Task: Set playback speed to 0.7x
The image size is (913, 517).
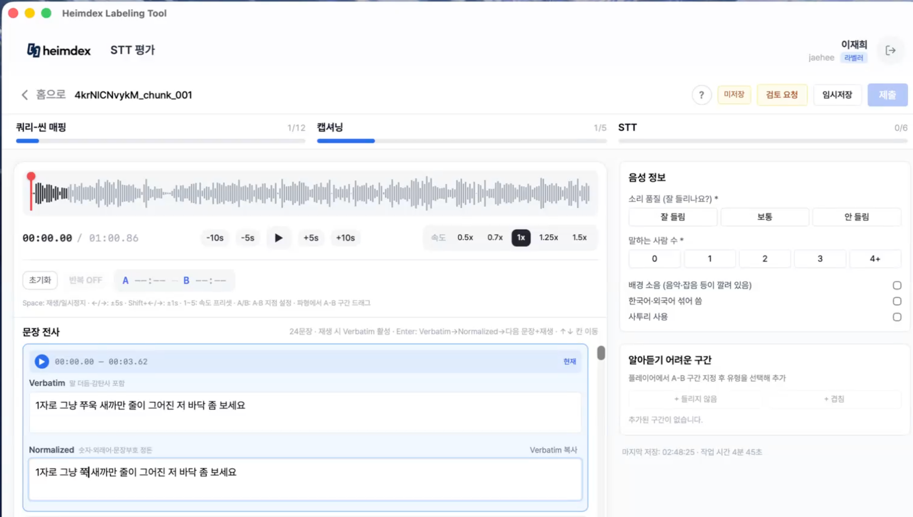Action: tap(495, 237)
